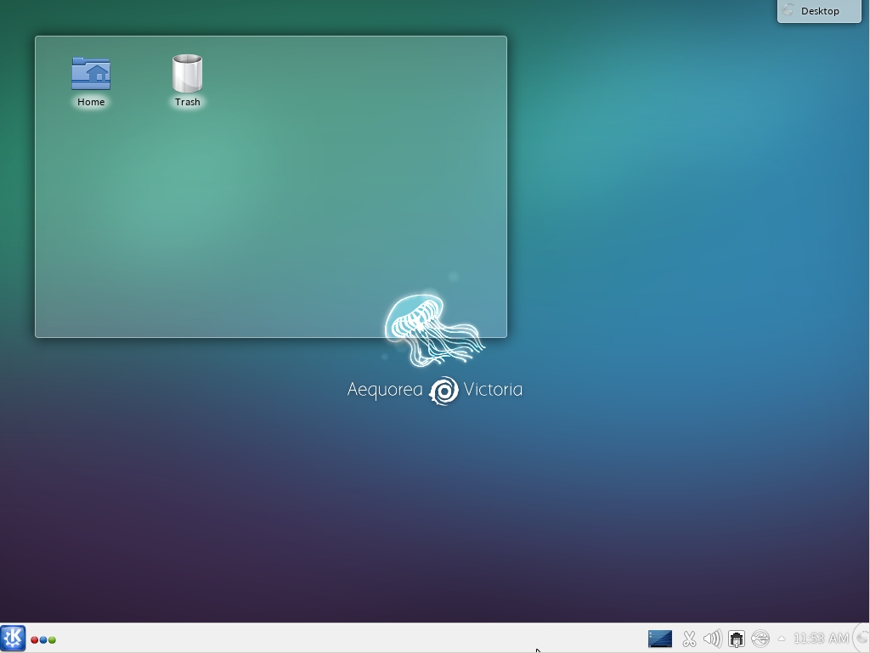Viewport: 870px width, 653px height.
Task: Open the Desktop toolbox menu label
Action: click(x=820, y=11)
